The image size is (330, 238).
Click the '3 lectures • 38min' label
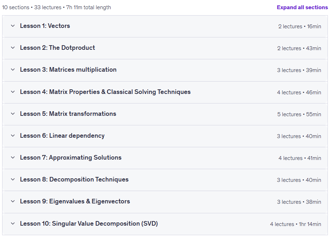click(x=299, y=202)
